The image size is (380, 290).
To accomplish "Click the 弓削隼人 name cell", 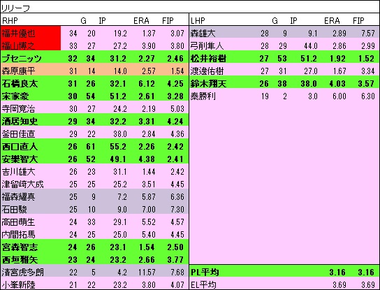I will tap(207, 46).
